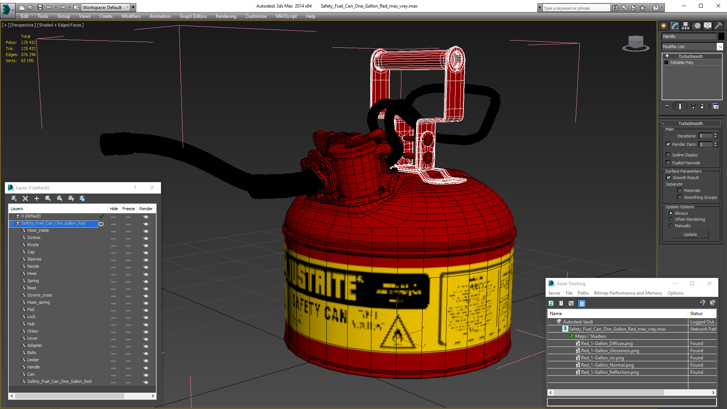Open the Utilities hammer panel tab

(x=718, y=26)
